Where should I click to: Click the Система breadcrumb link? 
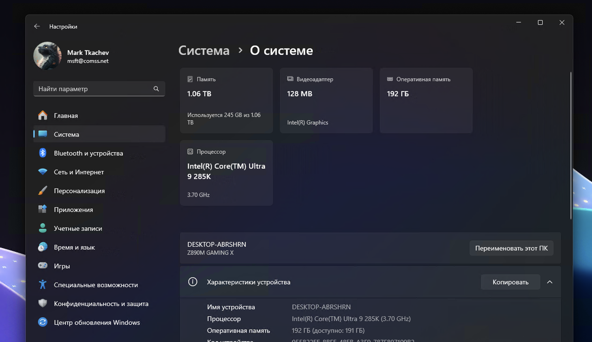[204, 50]
